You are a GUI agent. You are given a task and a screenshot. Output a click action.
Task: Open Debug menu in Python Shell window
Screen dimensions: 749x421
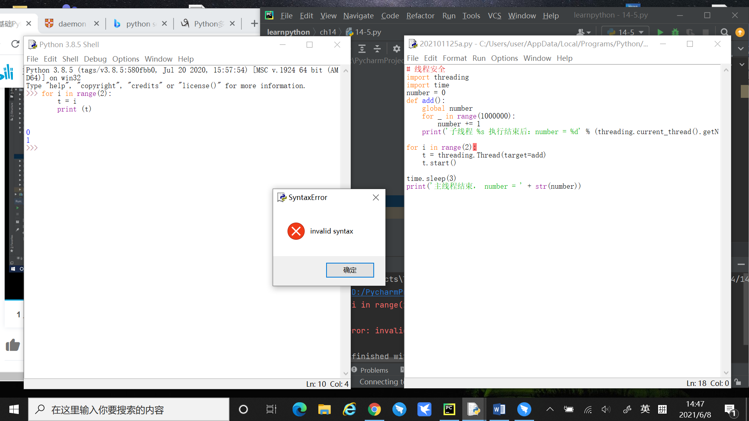(95, 59)
